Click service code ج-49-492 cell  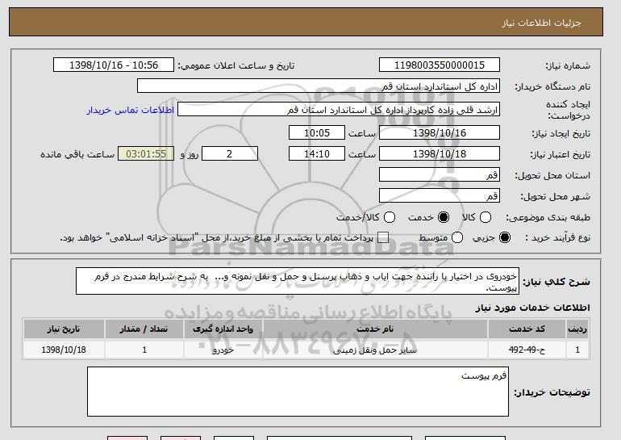[527, 350]
